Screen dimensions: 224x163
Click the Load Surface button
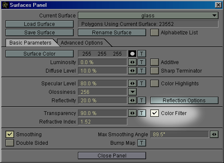point(40,24)
